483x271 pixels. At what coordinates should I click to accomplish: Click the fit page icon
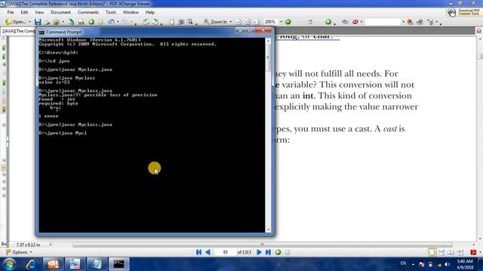[248, 22]
